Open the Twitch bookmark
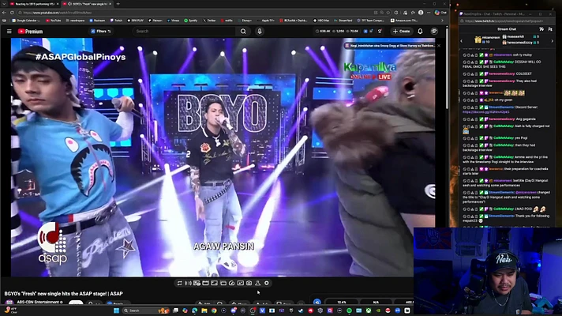The image size is (562, 316). [116, 21]
